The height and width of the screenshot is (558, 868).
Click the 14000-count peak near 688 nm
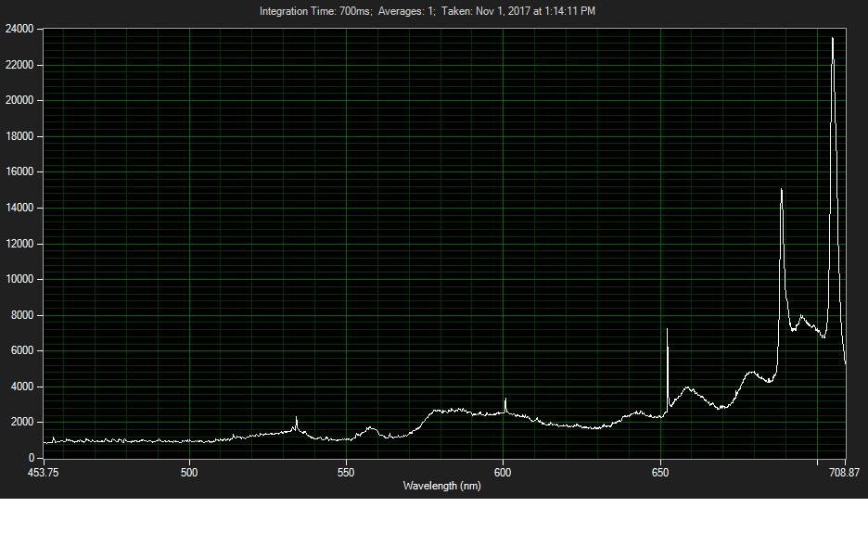point(781,190)
